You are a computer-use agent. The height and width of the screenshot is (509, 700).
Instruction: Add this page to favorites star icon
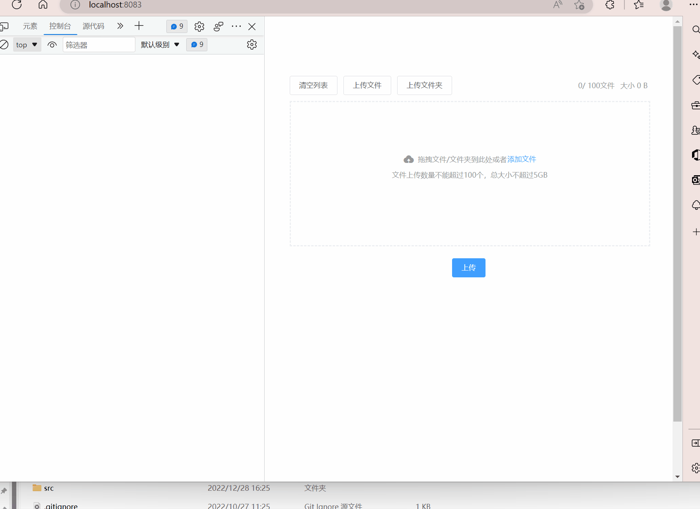pos(579,5)
